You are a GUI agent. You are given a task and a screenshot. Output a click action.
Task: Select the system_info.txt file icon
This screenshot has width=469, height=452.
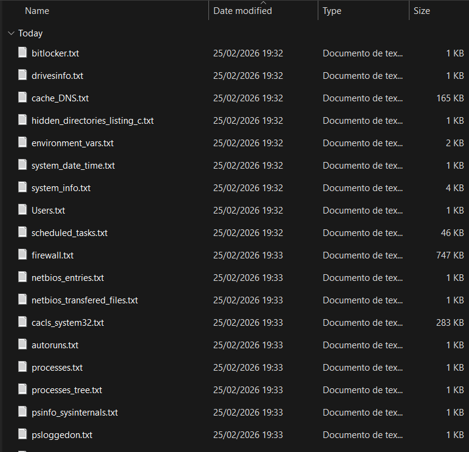pyautogui.click(x=22, y=187)
